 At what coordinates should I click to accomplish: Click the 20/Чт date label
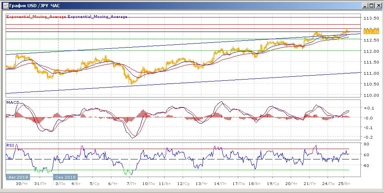pos(292,183)
